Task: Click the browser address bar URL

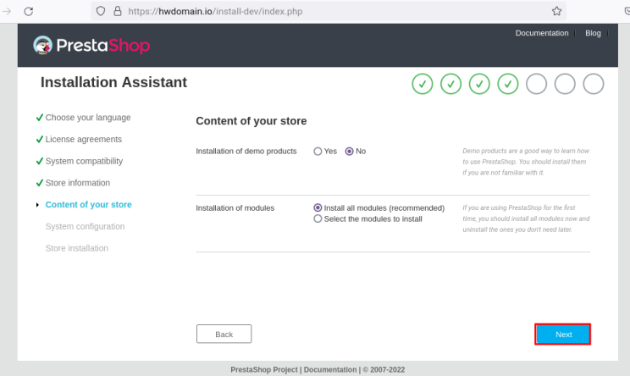Action: click(x=254, y=11)
